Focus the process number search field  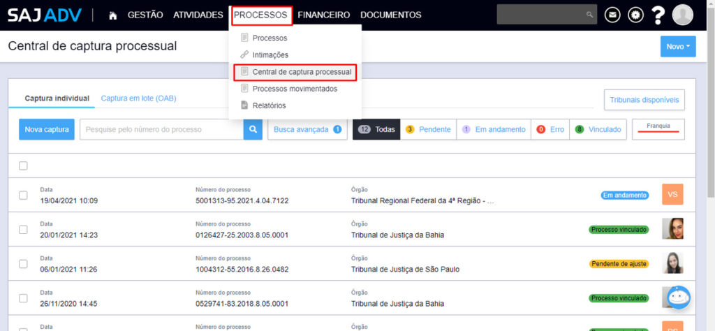point(161,129)
